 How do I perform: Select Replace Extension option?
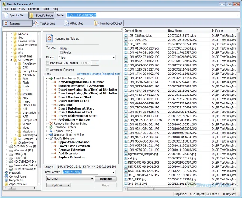(x=71, y=157)
